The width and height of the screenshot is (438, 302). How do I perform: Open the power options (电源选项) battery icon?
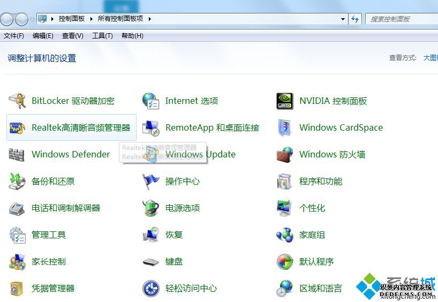coord(151,208)
